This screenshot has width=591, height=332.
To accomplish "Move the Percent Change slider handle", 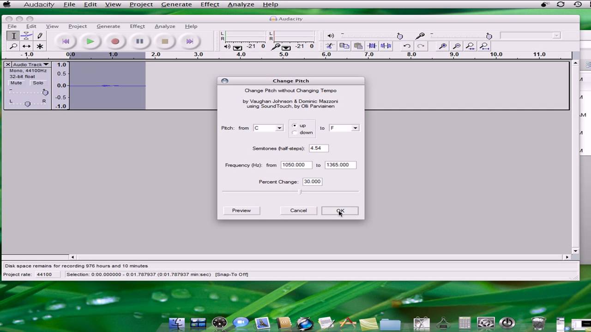I will [x=301, y=191].
